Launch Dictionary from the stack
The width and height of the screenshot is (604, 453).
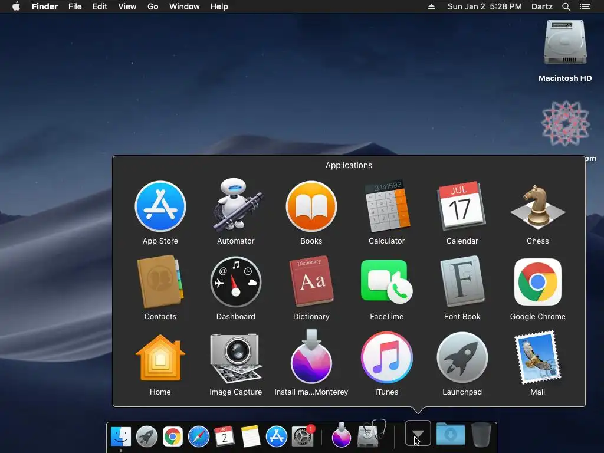coord(311,281)
